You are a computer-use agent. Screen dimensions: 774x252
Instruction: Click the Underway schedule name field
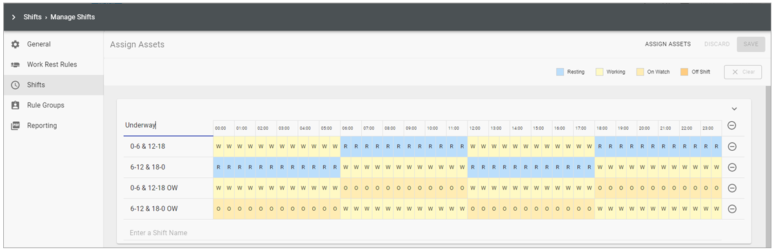click(168, 126)
